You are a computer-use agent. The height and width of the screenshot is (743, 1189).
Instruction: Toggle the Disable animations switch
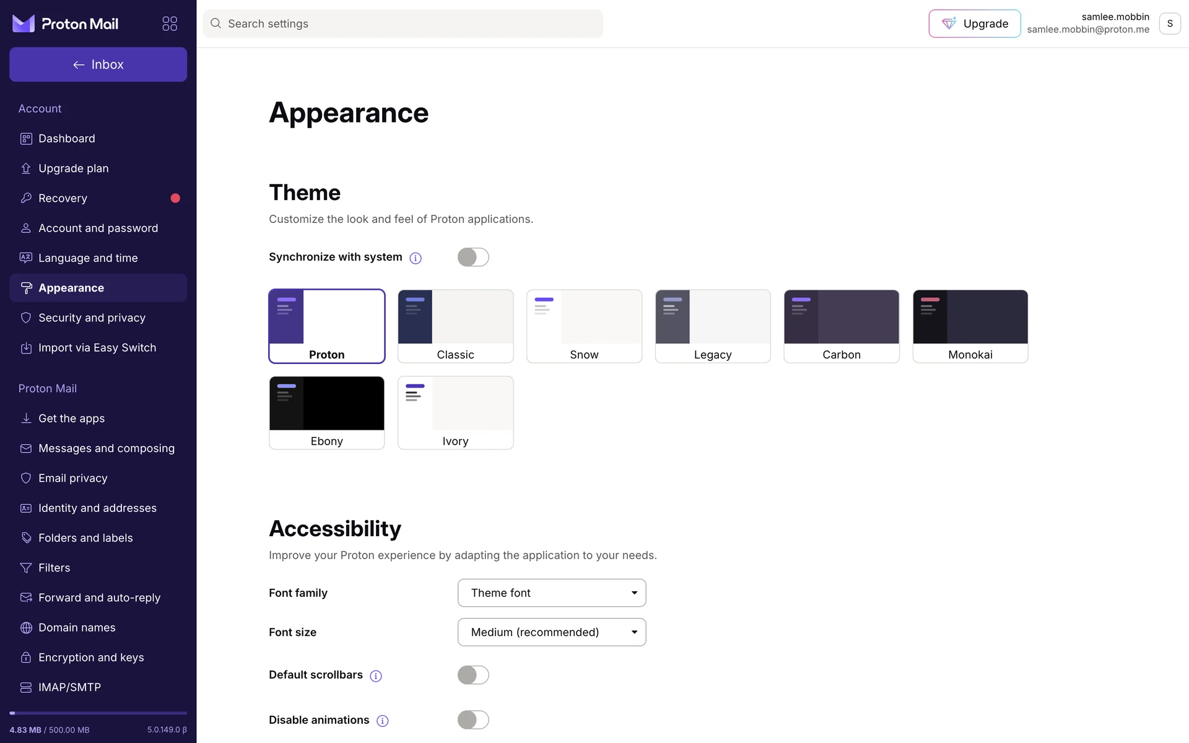473,720
